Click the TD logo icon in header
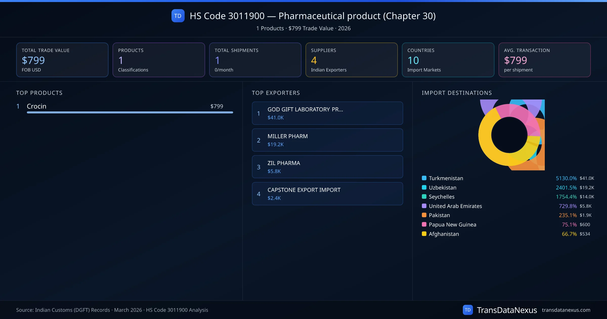The image size is (607, 319). [x=178, y=16]
